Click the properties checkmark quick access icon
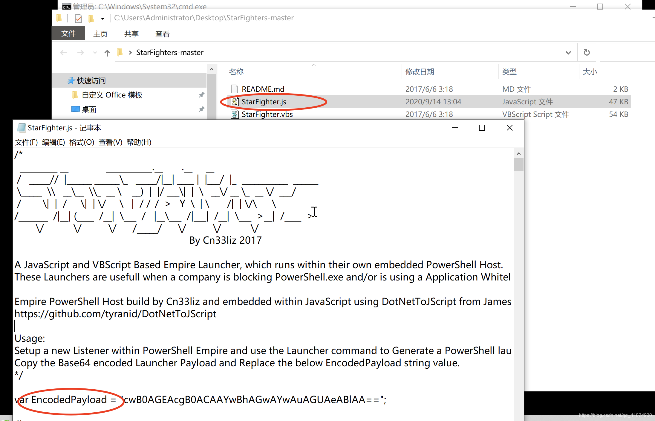 (x=78, y=18)
